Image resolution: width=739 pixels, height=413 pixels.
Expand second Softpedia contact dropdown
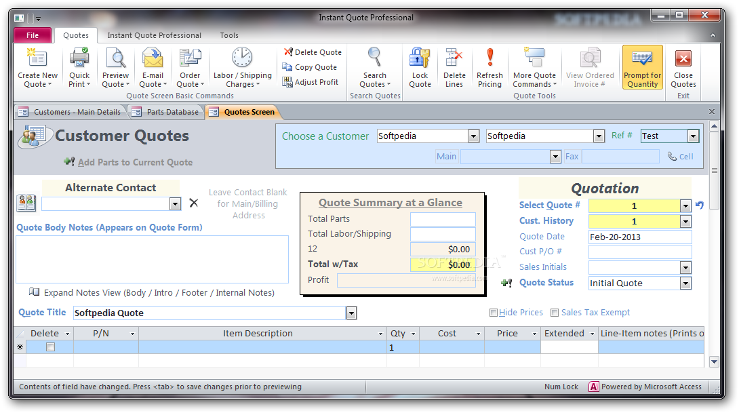point(599,136)
